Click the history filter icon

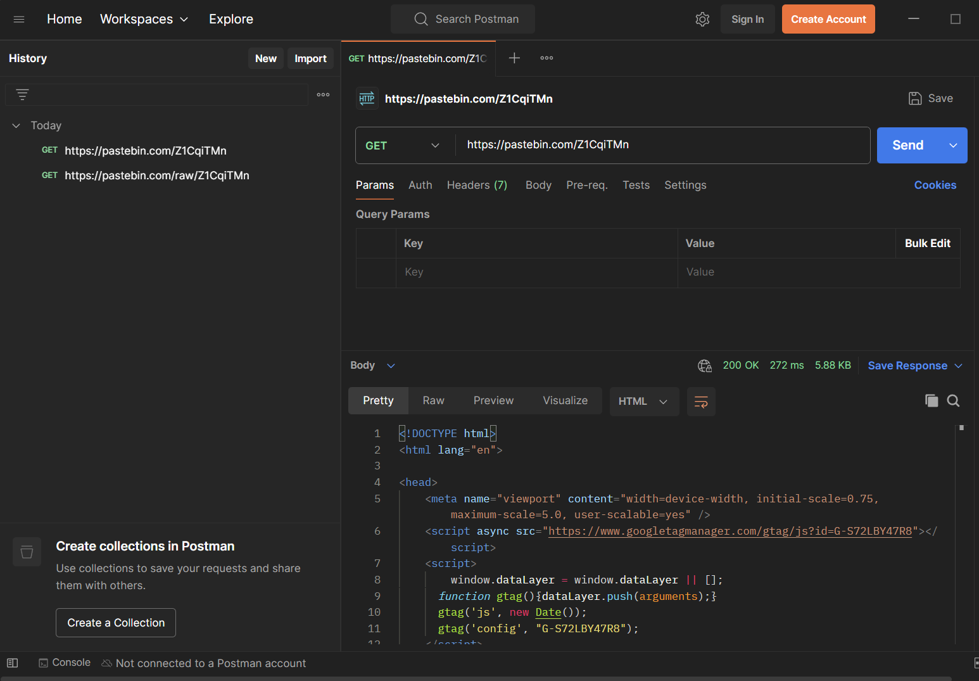(23, 94)
